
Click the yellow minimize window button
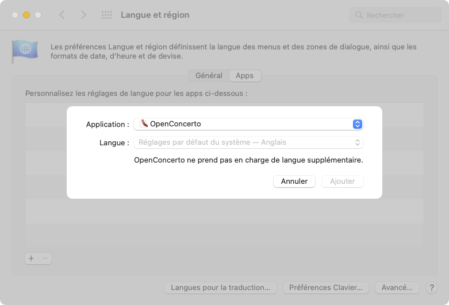[x=26, y=15]
